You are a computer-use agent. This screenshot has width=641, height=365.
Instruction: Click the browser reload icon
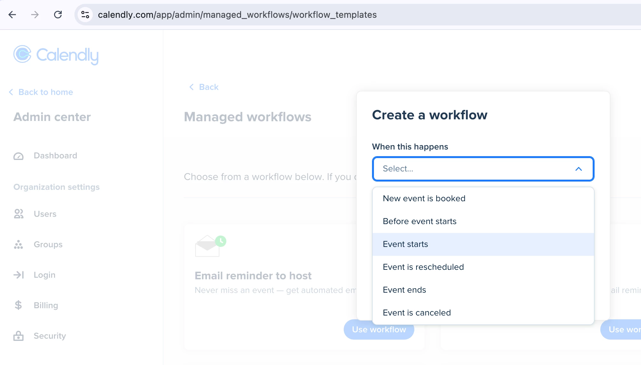click(58, 15)
